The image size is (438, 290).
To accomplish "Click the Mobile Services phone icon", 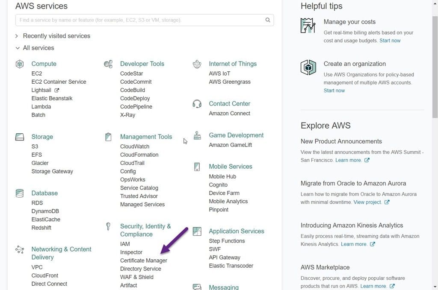I will 197,167.
